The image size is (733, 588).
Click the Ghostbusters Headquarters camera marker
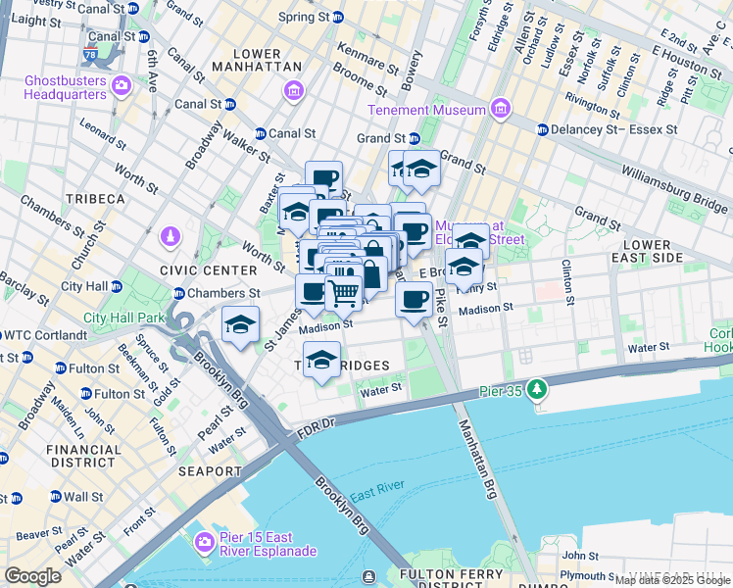[x=122, y=85]
